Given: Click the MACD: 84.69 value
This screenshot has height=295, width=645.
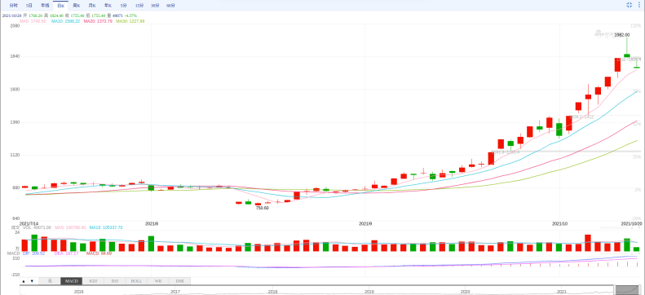Looking at the screenshot, I should click(x=99, y=253).
